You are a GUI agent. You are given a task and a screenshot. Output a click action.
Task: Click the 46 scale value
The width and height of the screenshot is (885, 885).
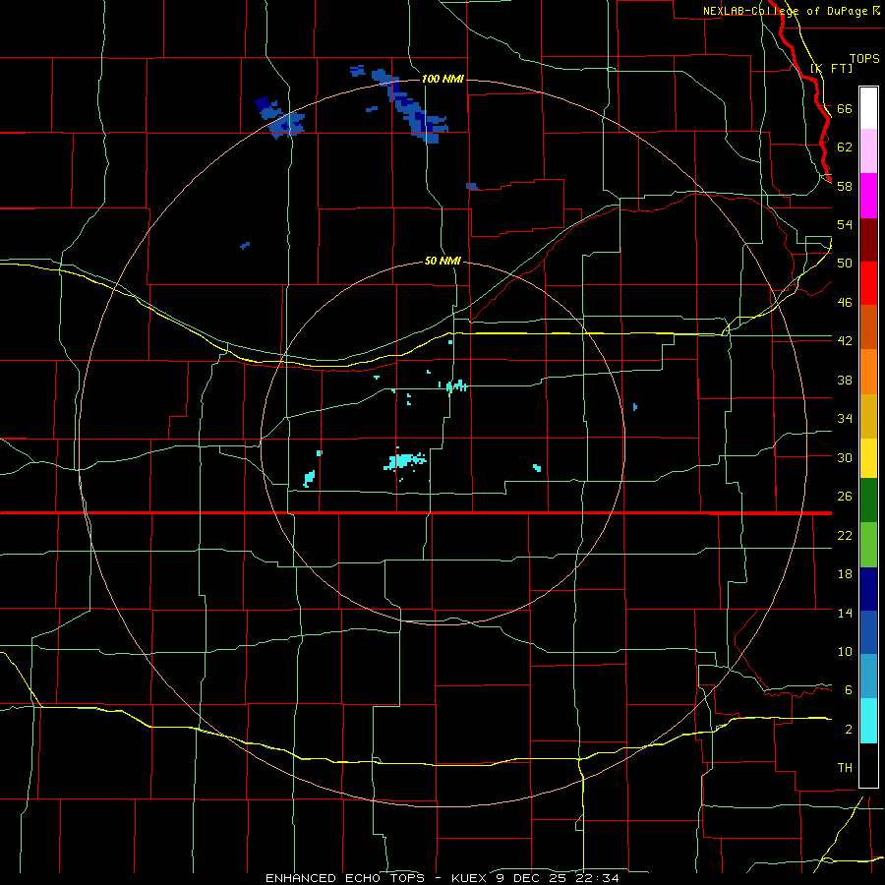[x=845, y=303]
